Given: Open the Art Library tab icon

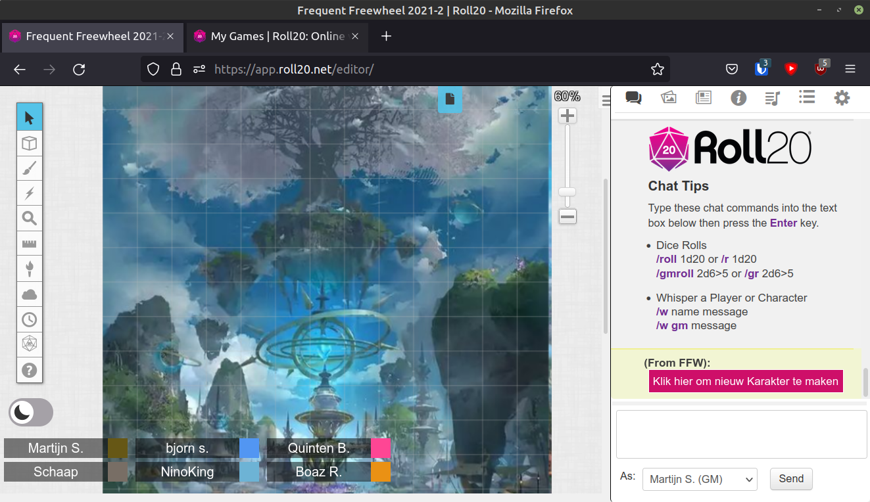Looking at the screenshot, I should (668, 97).
